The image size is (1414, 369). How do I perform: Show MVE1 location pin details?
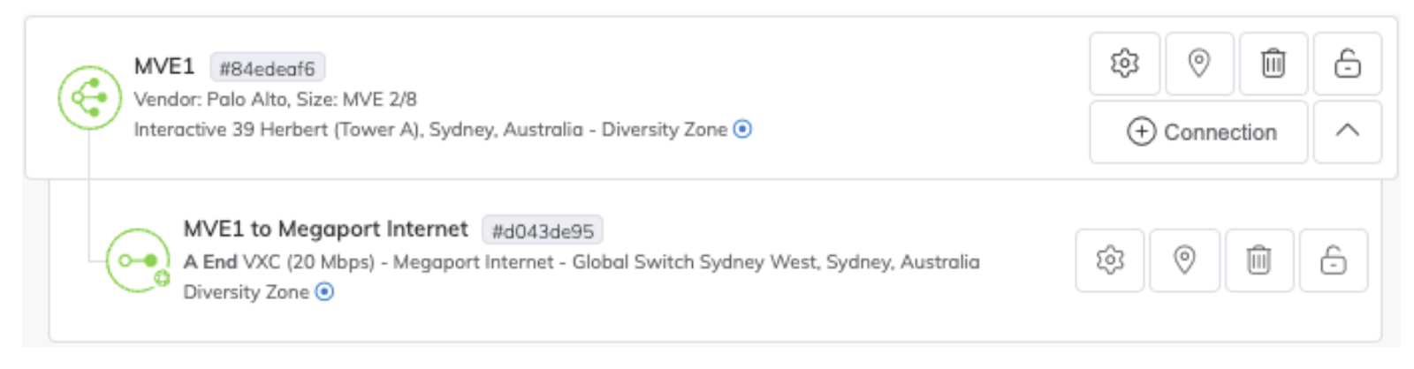point(1199,64)
